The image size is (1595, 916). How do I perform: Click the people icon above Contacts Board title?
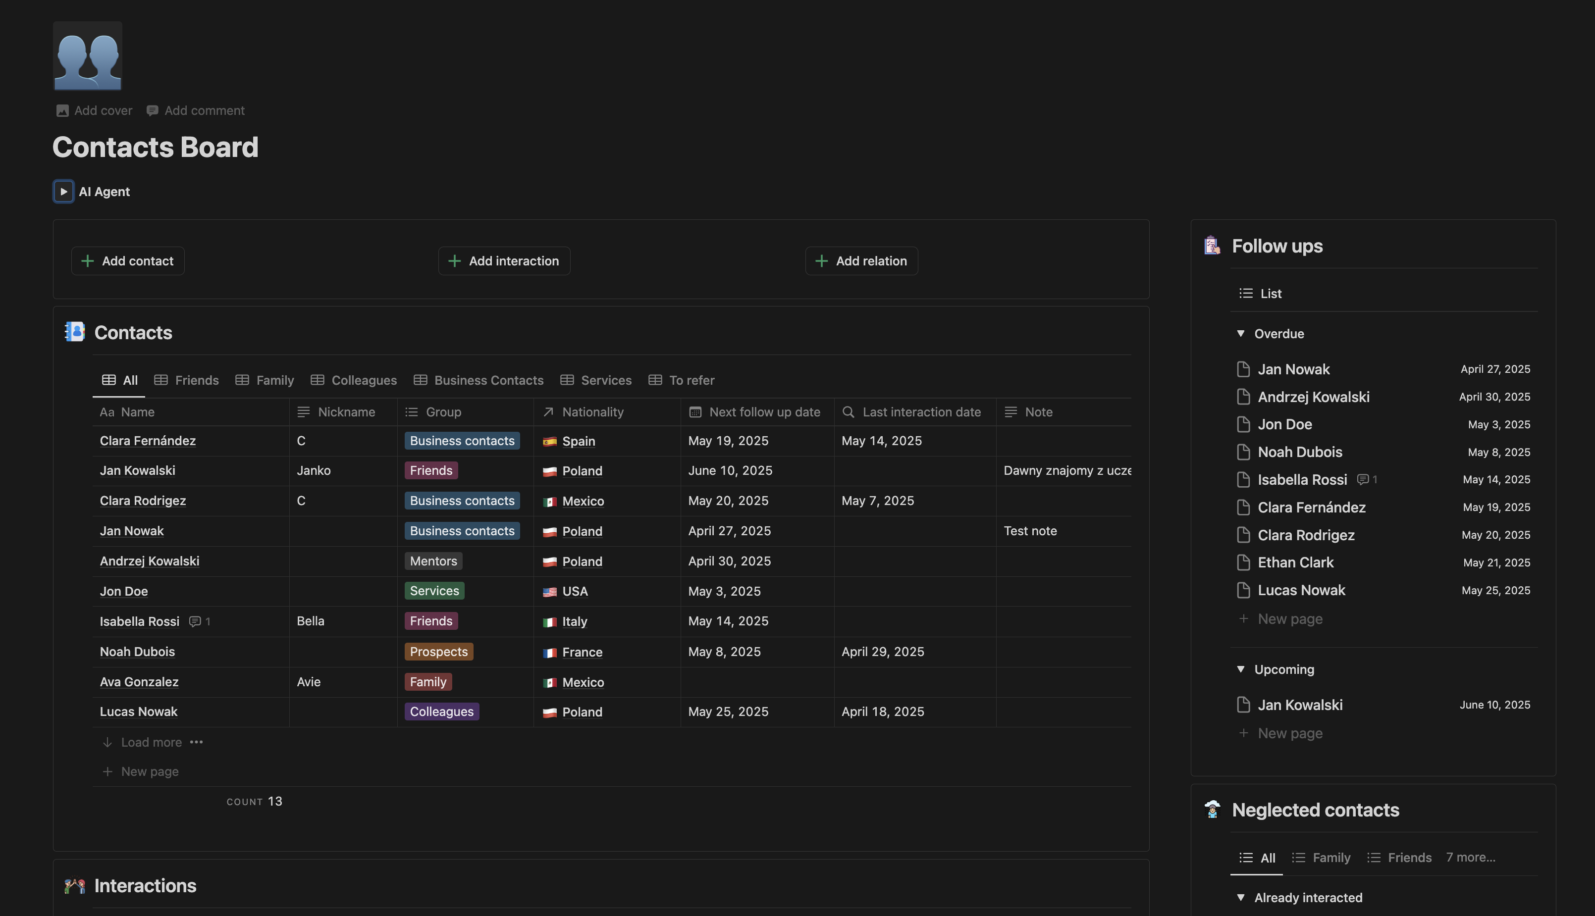tap(87, 55)
